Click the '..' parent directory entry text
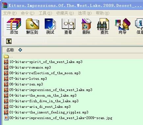Screen dimensions: 143x125 (11, 57)
